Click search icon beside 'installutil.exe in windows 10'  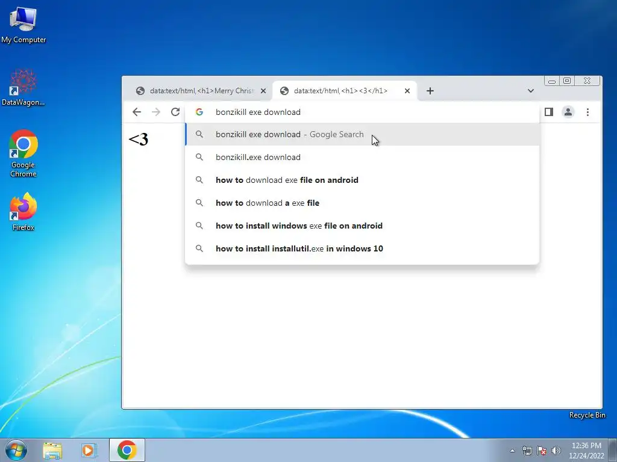click(x=199, y=248)
